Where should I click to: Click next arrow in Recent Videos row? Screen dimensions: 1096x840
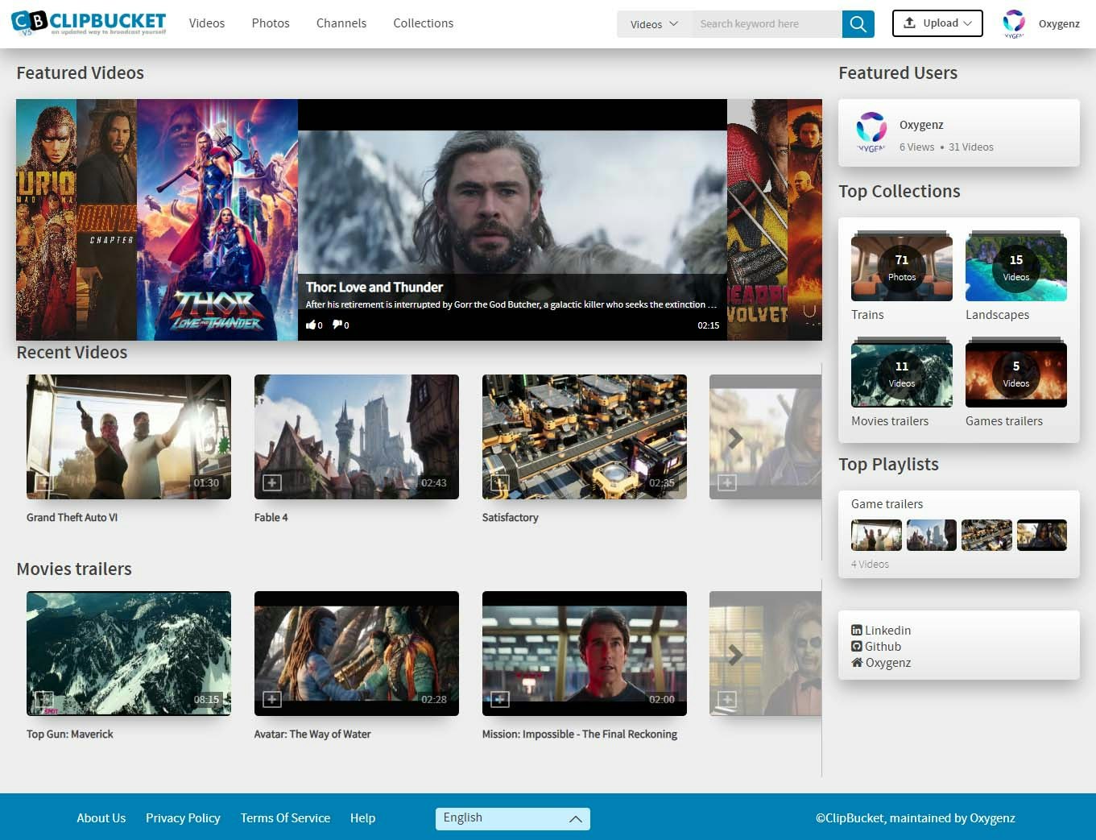[735, 438]
